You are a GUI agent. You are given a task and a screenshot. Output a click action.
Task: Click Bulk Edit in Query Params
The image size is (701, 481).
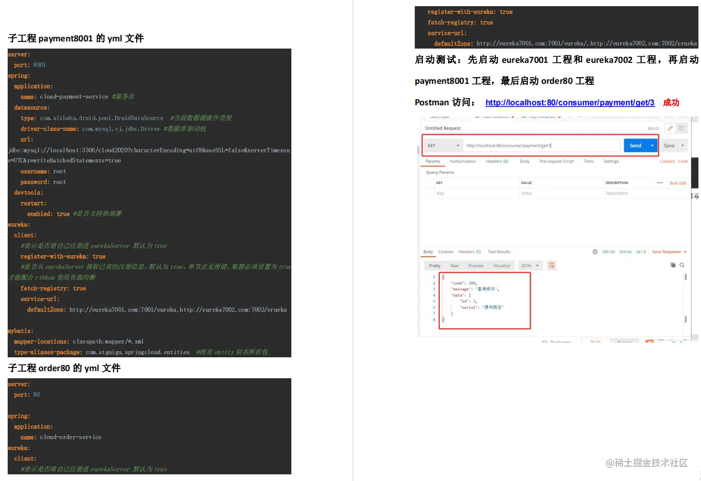pos(677,182)
